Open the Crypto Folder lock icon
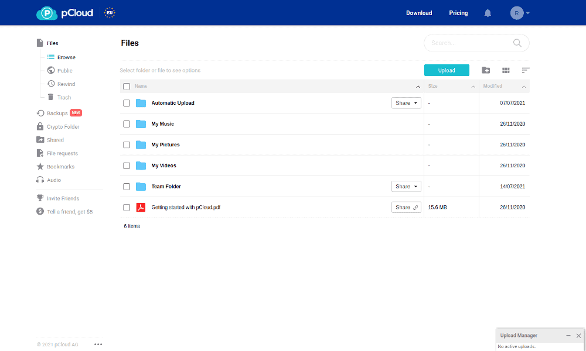586x351 pixels. (40, 126)
